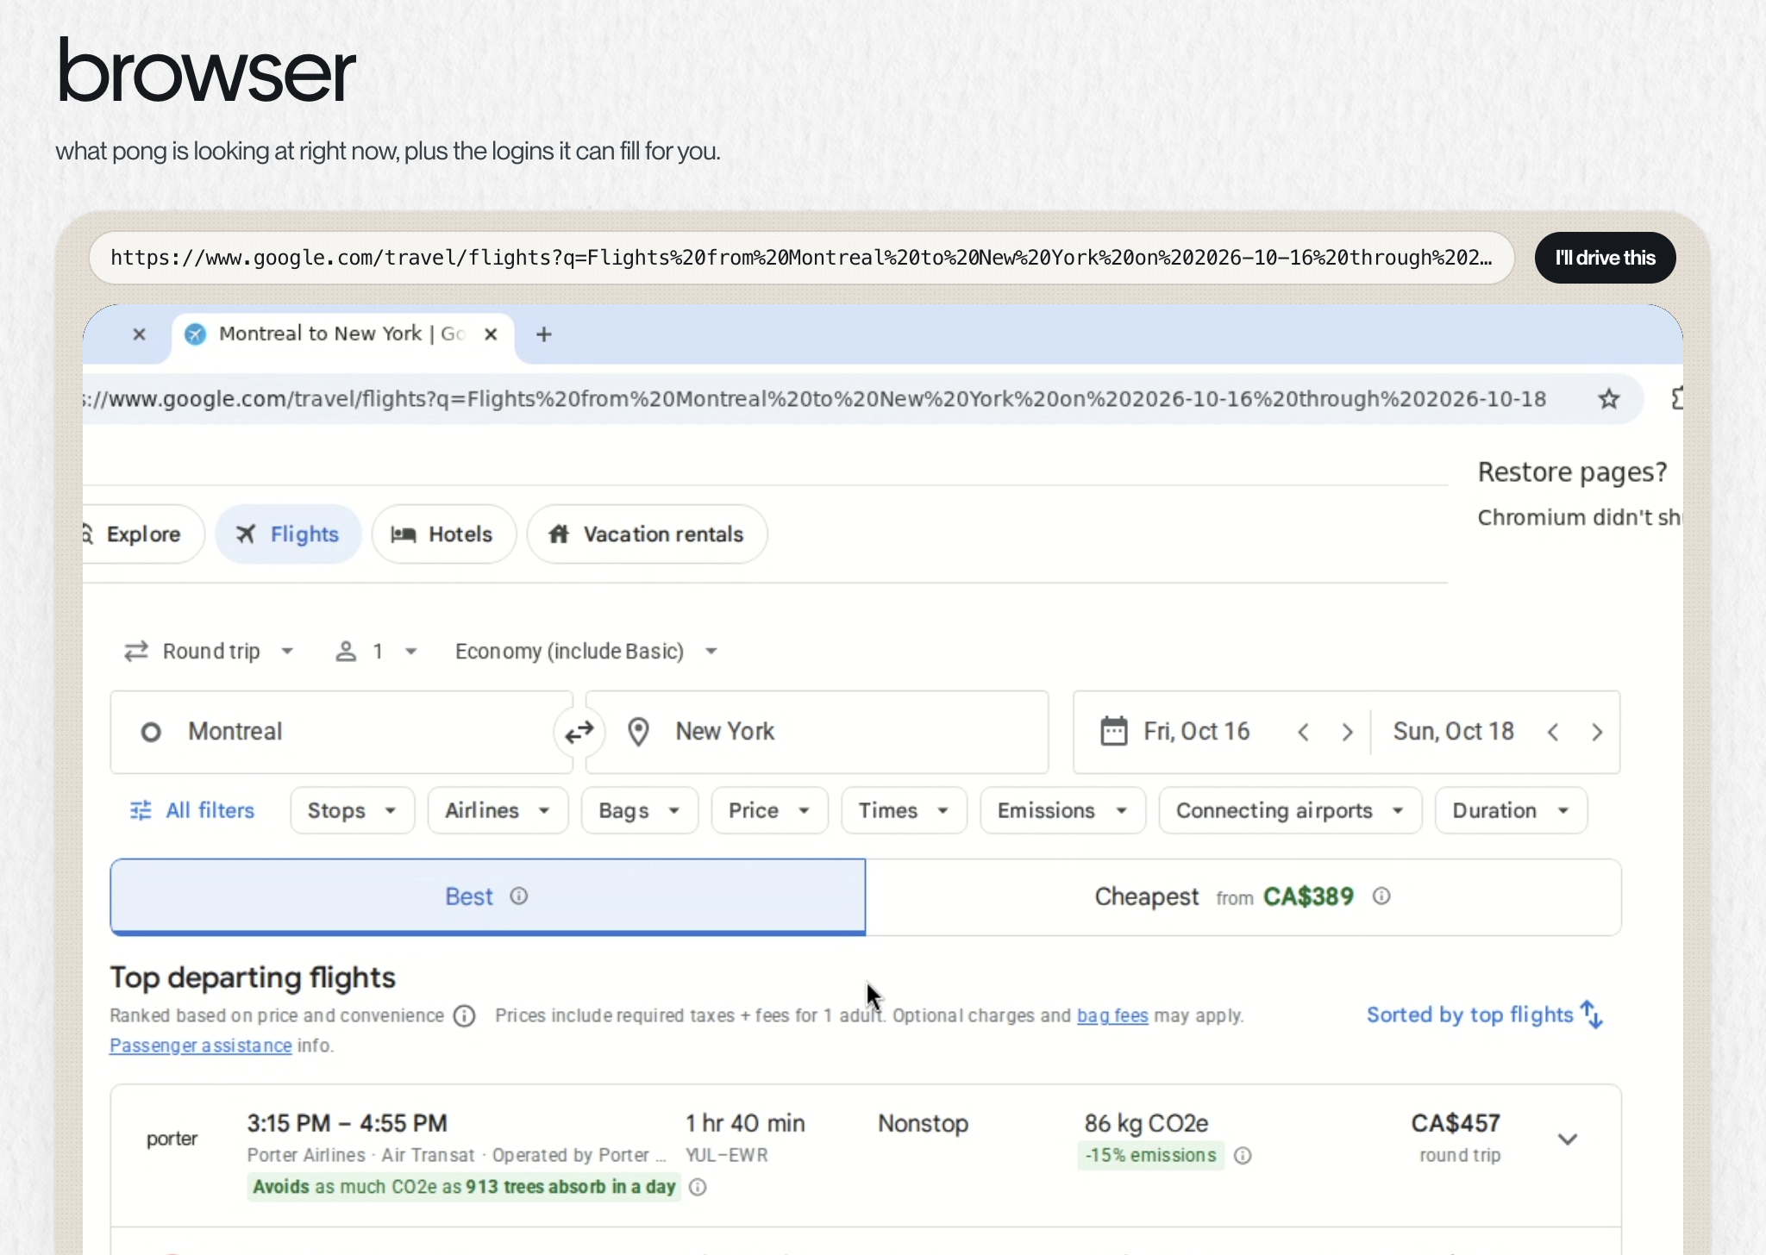
Task: Move return date one day later
Action: (x=1597, y=732)
